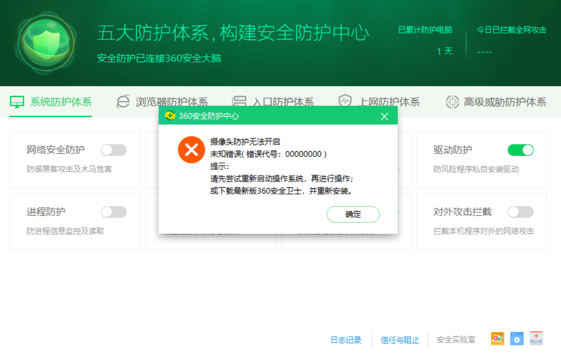
Task: Click the 对外攻击拦截 card title
Action: [462, 212]
